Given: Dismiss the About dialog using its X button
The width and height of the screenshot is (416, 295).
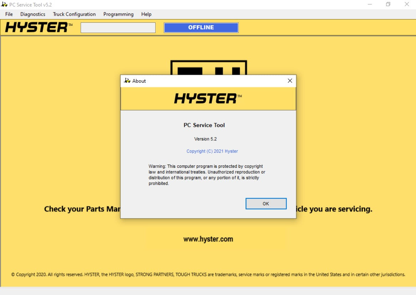Looking at the screenshot, I should tap(289, 81).
